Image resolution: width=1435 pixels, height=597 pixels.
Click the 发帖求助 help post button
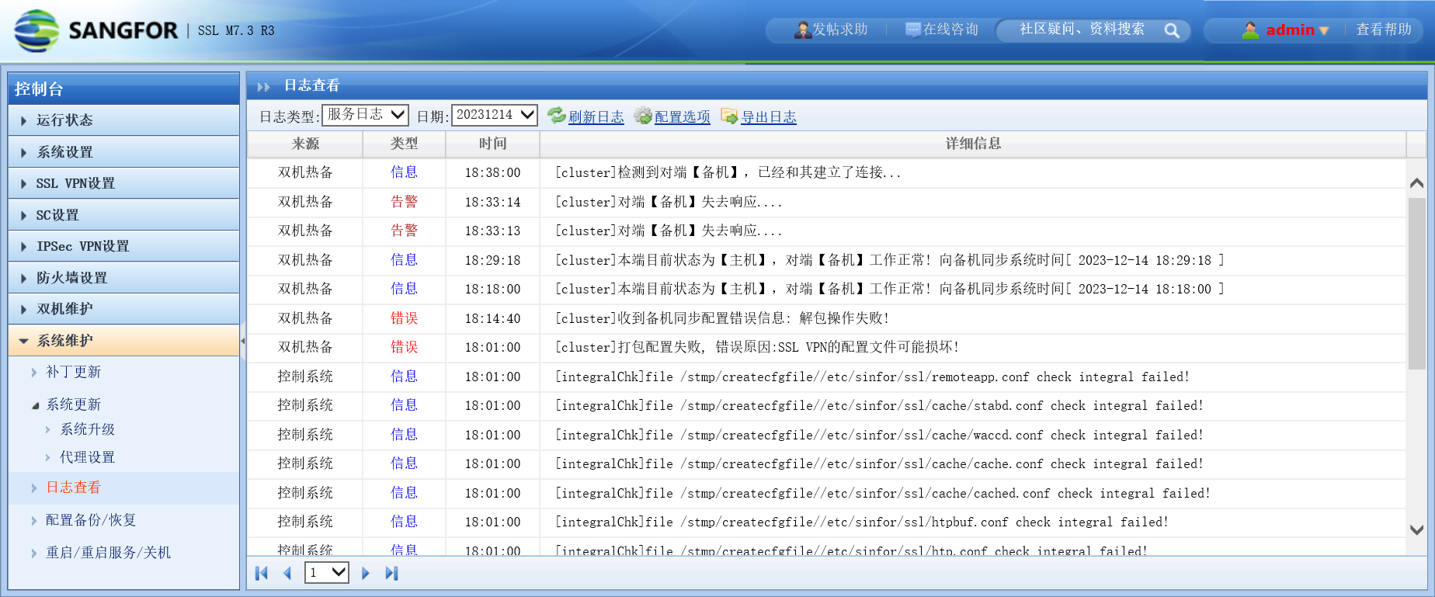[831, 30]
